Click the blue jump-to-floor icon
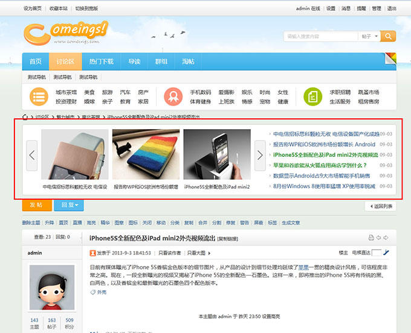 (386, 253)
